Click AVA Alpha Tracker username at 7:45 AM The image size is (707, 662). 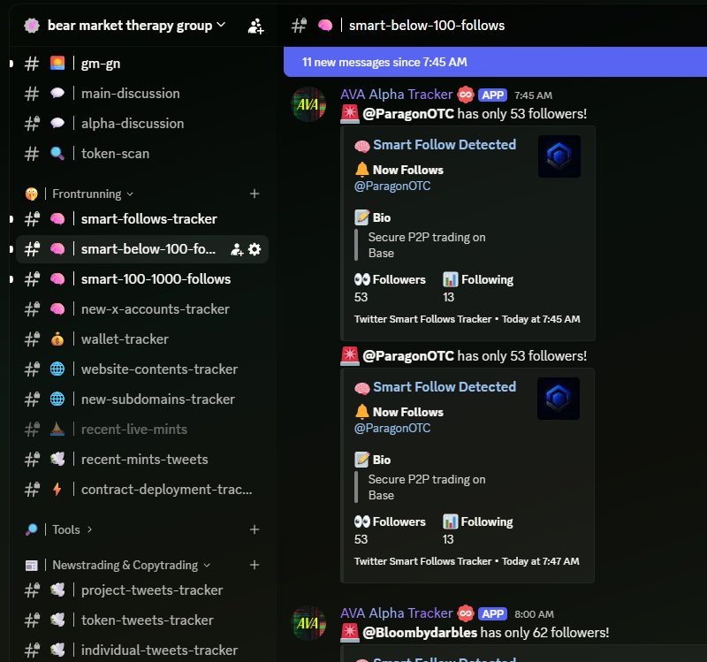coord(396,95)
